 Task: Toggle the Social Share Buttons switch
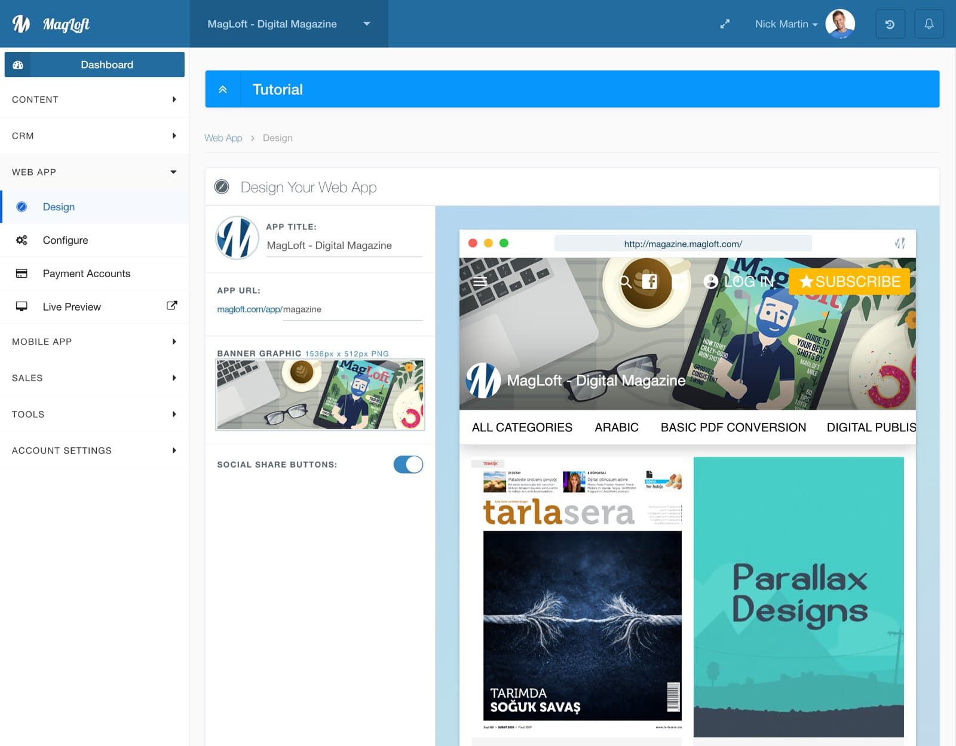408,465
